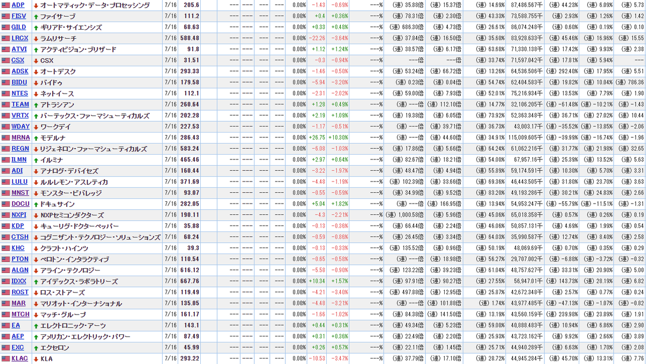Click the US flag icon next to BIDU
Screen dimensions: 646x364
pyautogui.click(x=5, y=82)
